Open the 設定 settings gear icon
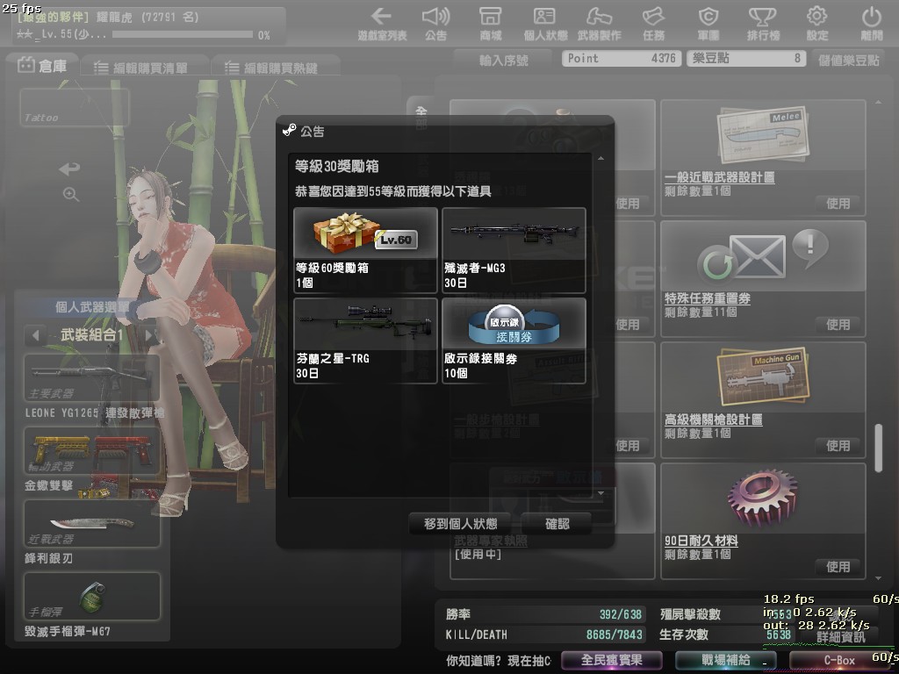This screenshot has height=674, width=899. pyautogui.click(x=816, y=18)
